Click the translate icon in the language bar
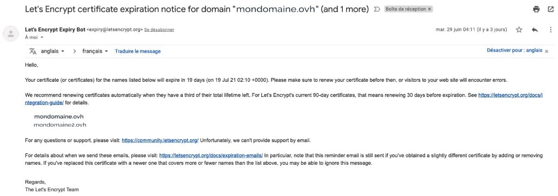Viewport: 558px width, 196px height. click(33, 51)
